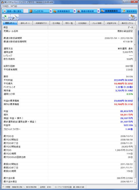
Task: Open the バックテスト step
Action: pyautogui.click(x=39, y=11)
